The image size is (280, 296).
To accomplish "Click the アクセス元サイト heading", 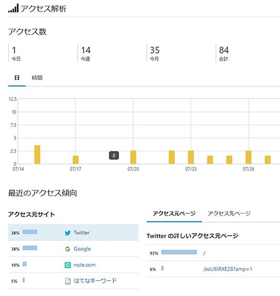I will pyautogui.click(x=32, y=214).
